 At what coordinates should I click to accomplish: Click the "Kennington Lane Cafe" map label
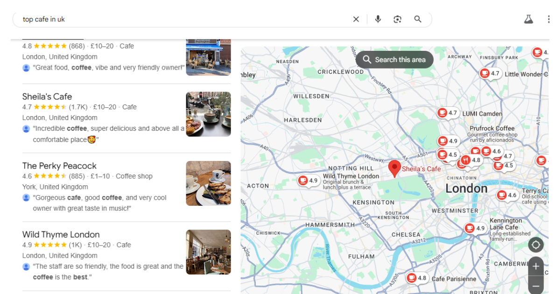[x=506, y=224]
